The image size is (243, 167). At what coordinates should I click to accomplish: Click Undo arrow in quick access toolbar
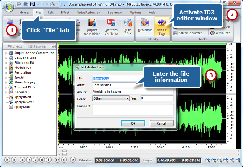[x=39, y=4]
